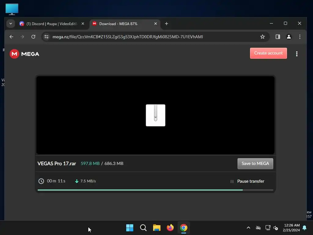Open Windows Search from taskbar
313x235 pixels.
point(143,228)
